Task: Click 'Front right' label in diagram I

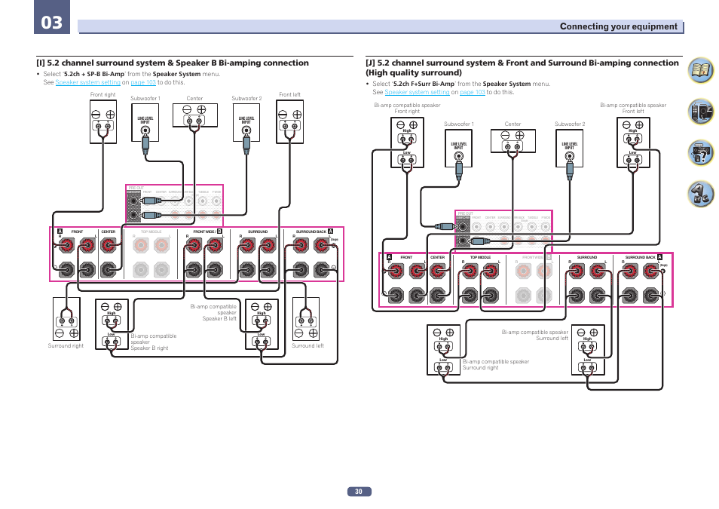Action: [102, 94]
